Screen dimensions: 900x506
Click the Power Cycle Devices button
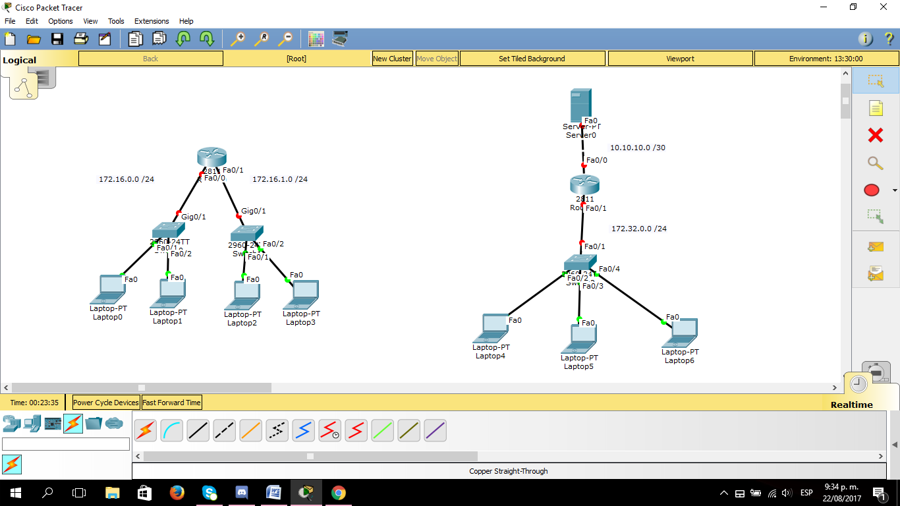pos(105,402)
